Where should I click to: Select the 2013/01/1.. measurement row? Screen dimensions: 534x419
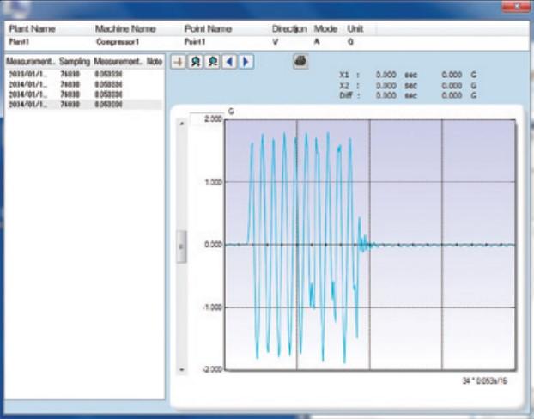[x=84, y=74]
